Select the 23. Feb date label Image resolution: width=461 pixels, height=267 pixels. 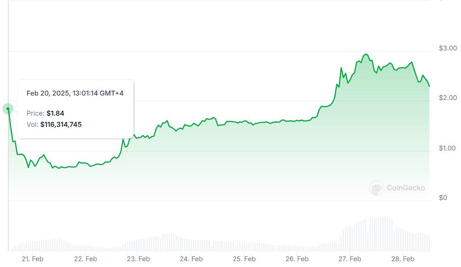(138, 259)
